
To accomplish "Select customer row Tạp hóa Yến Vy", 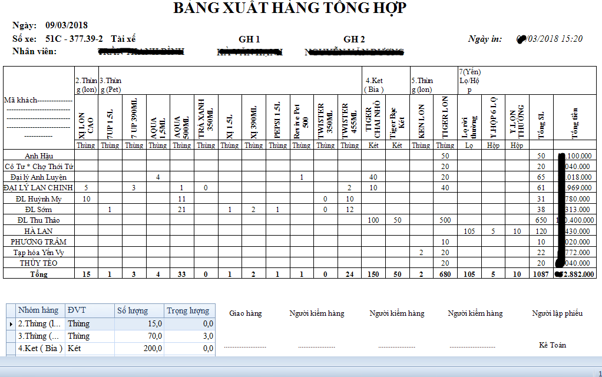I will [39, 253].
